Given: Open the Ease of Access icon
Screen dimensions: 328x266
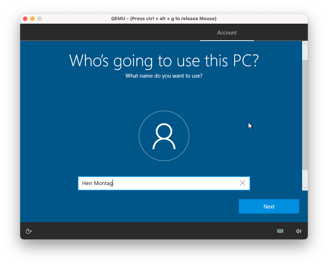Looking at the screenshot, I should point(29,231).
